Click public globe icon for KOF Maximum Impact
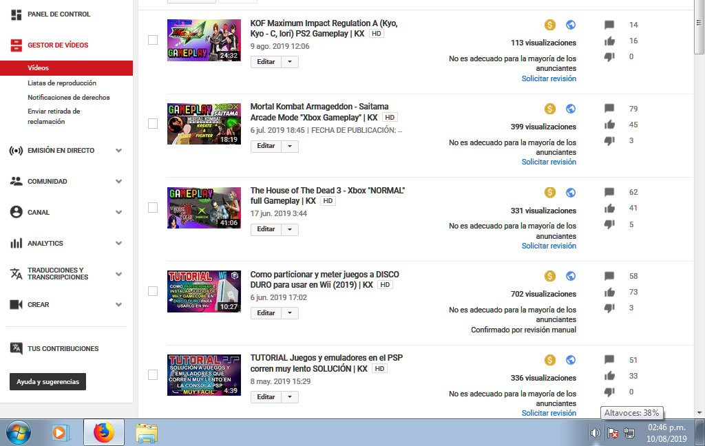 pos(571,25)
